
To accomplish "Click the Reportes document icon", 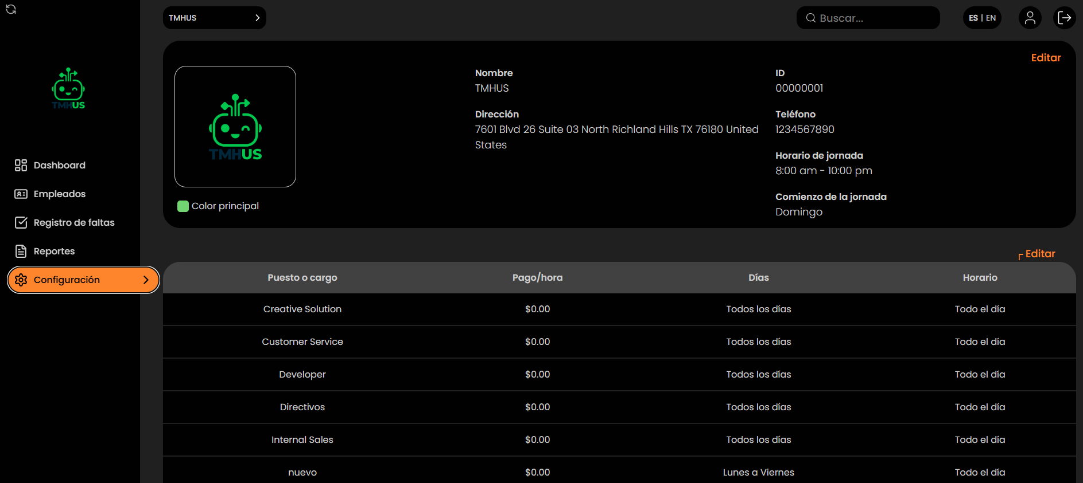I will (x=21, y=252).
